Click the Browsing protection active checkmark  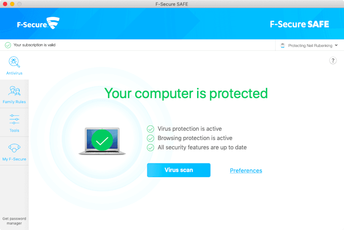coord(150,138)
